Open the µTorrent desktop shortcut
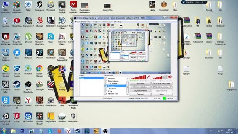The height and width of the screenshot is (134, 238). [28, 38]
